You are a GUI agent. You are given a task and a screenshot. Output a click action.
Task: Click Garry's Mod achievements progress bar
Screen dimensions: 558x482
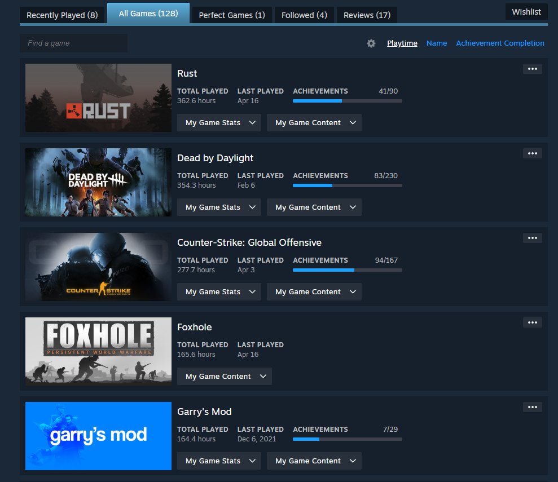coord(348,439)
